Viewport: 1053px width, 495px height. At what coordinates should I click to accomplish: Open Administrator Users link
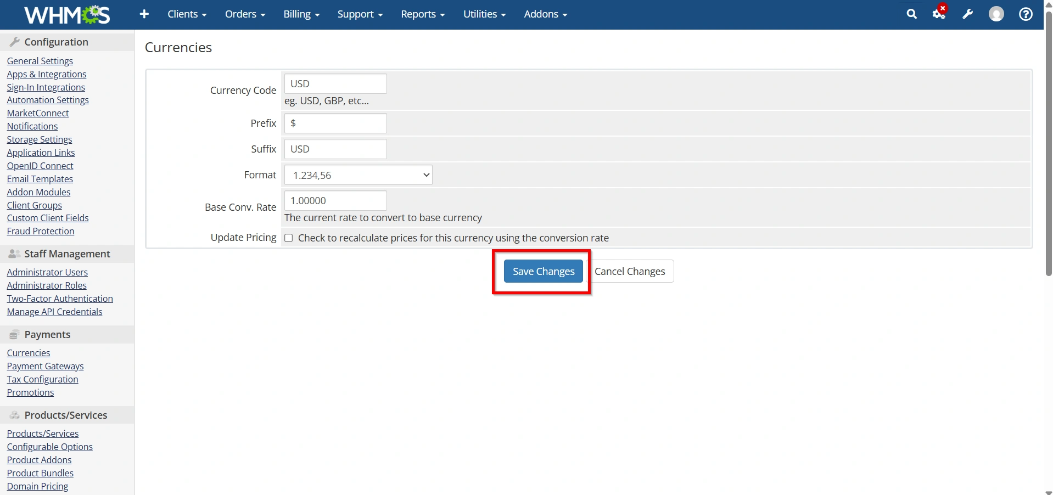point(47,272)
